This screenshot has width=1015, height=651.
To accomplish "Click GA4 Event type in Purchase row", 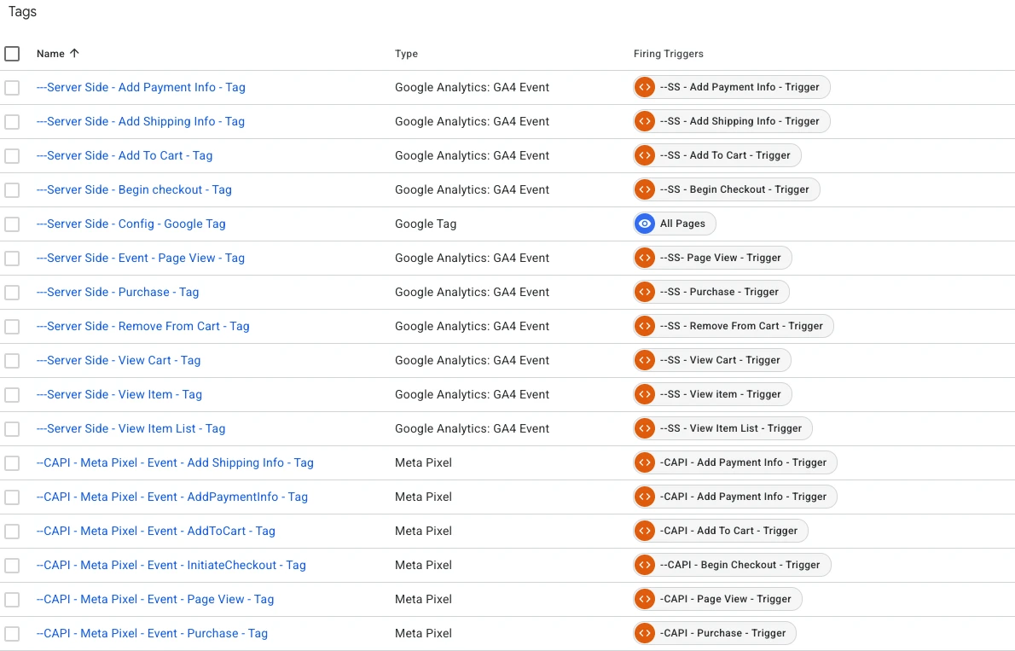I will coord(472,292).
